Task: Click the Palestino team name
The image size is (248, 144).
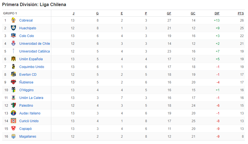Action: tap(26, 105)
